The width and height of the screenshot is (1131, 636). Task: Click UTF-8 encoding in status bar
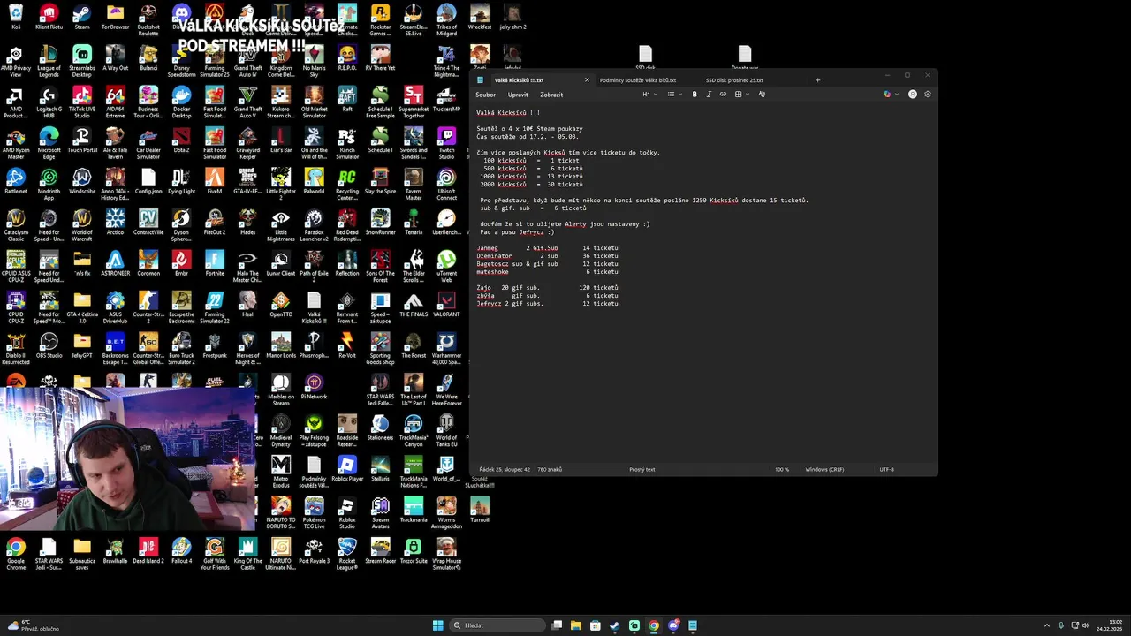[x=886, y=470]
